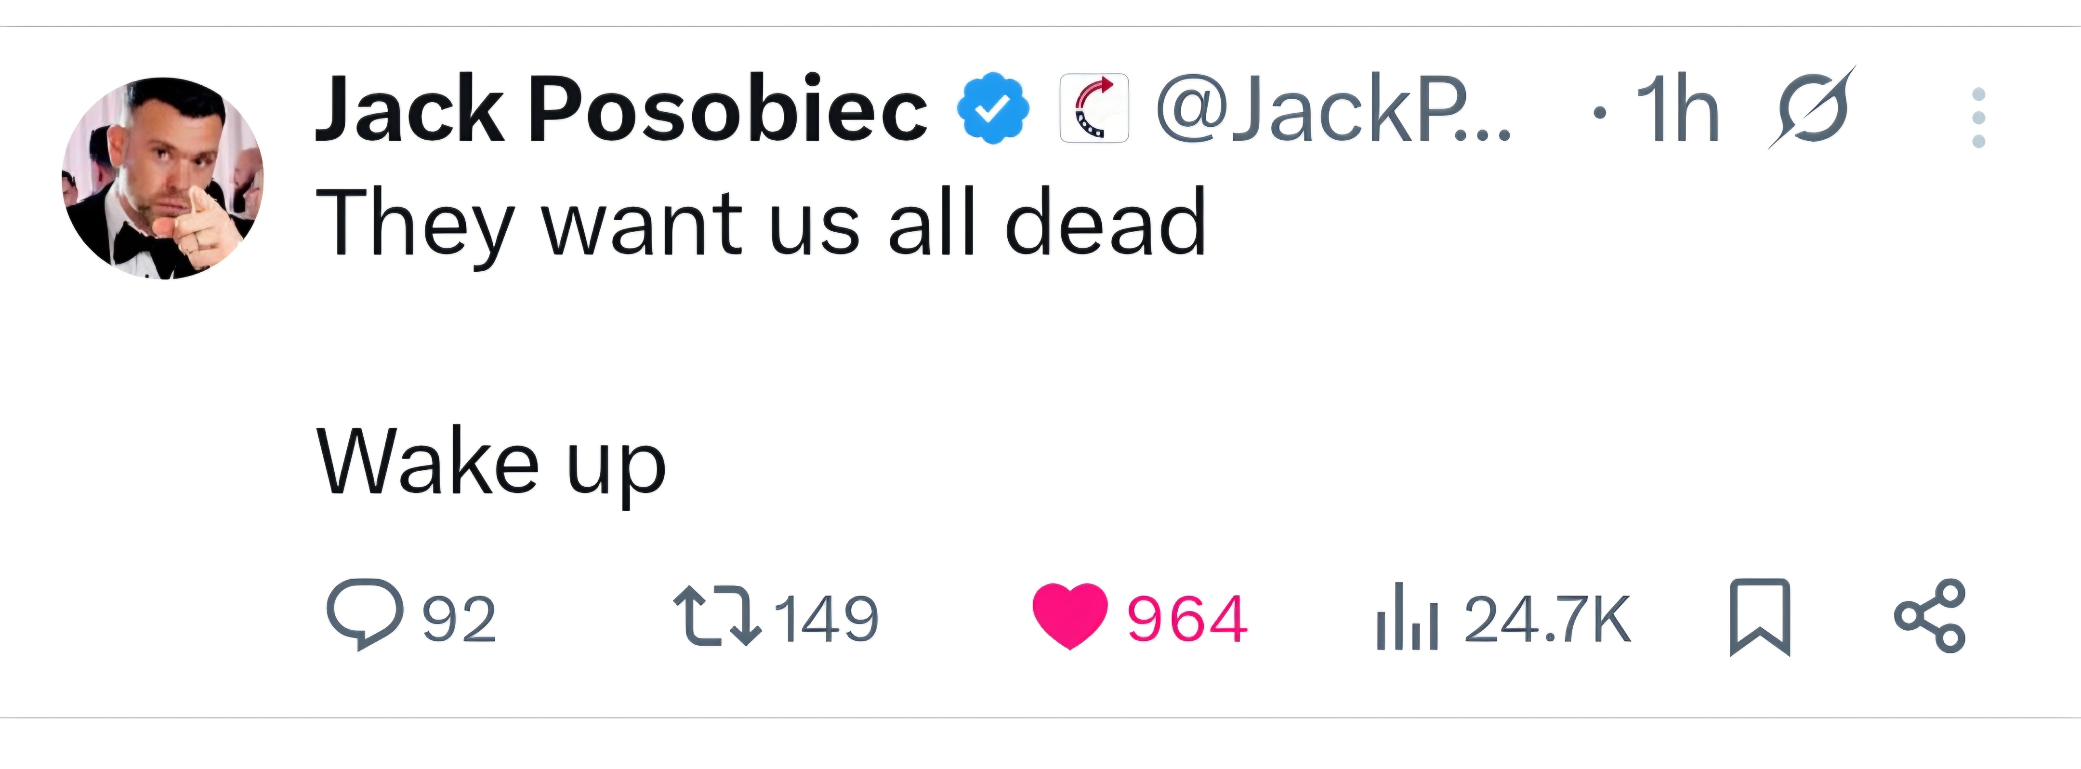
Task: Click the 964 likes count
Action: 1187,620
